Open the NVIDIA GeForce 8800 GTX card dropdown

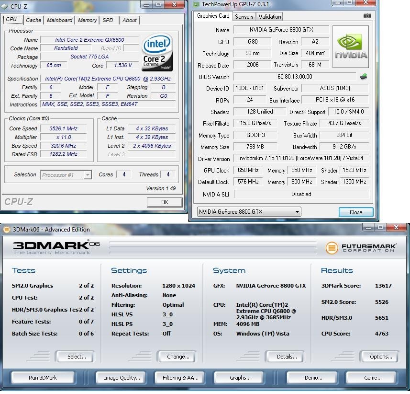pyautogui.click(x=249, y=212)
